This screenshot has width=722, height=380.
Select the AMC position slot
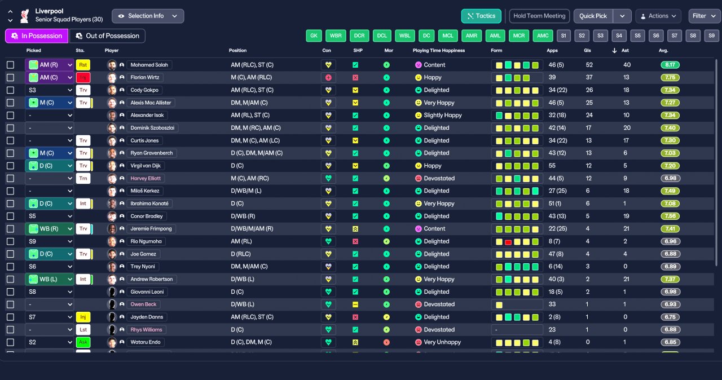(543, 36)
